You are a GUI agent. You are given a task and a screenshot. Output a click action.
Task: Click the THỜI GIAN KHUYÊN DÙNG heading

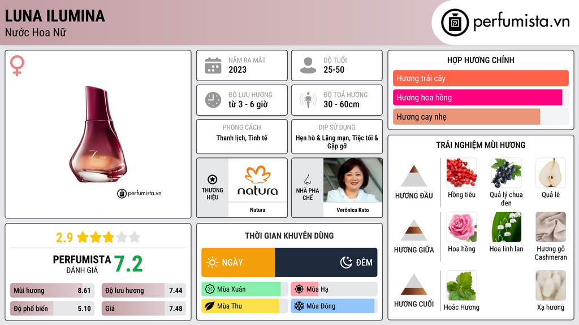click(289, 236)
